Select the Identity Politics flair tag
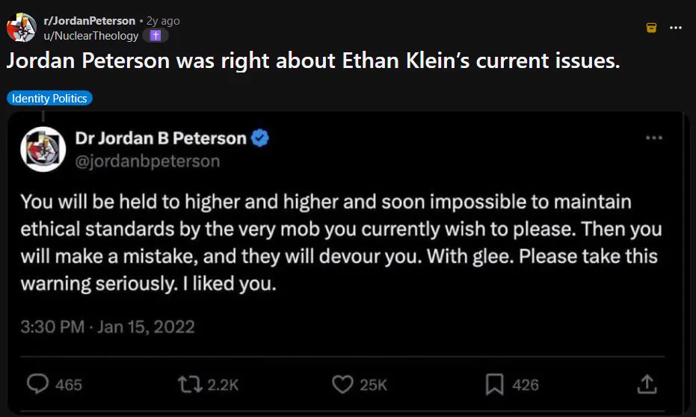Image resolution: width=696 pixels, height=417 pixels. tap(49, 98)
